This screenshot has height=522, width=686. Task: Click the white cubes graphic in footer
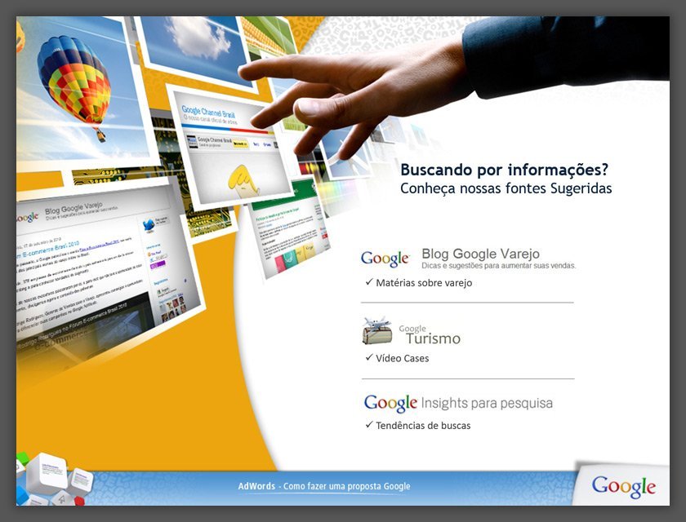click(56, 480)
